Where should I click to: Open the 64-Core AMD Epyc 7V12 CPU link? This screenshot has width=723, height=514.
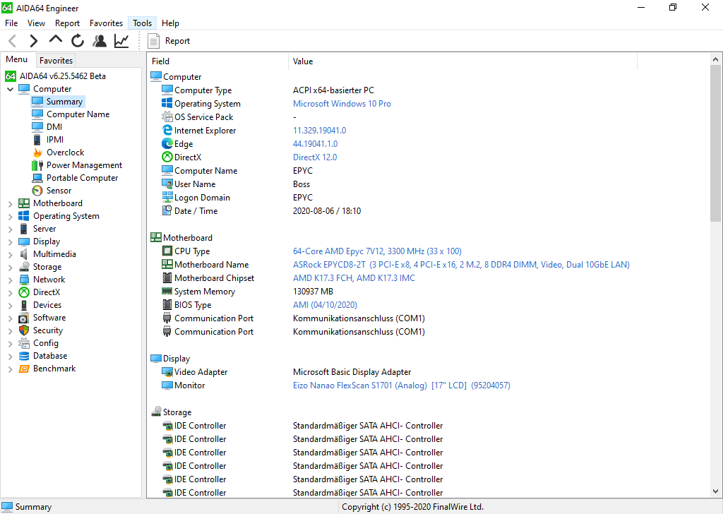click(x=377, y=251)
